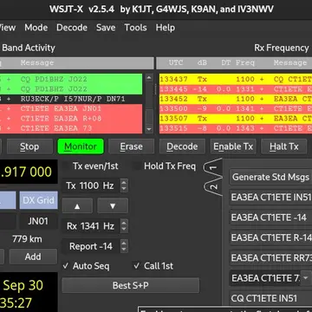Open the Help menu
Image resolution: width=312 pixels, height=312 pixels.
[166, 28]
